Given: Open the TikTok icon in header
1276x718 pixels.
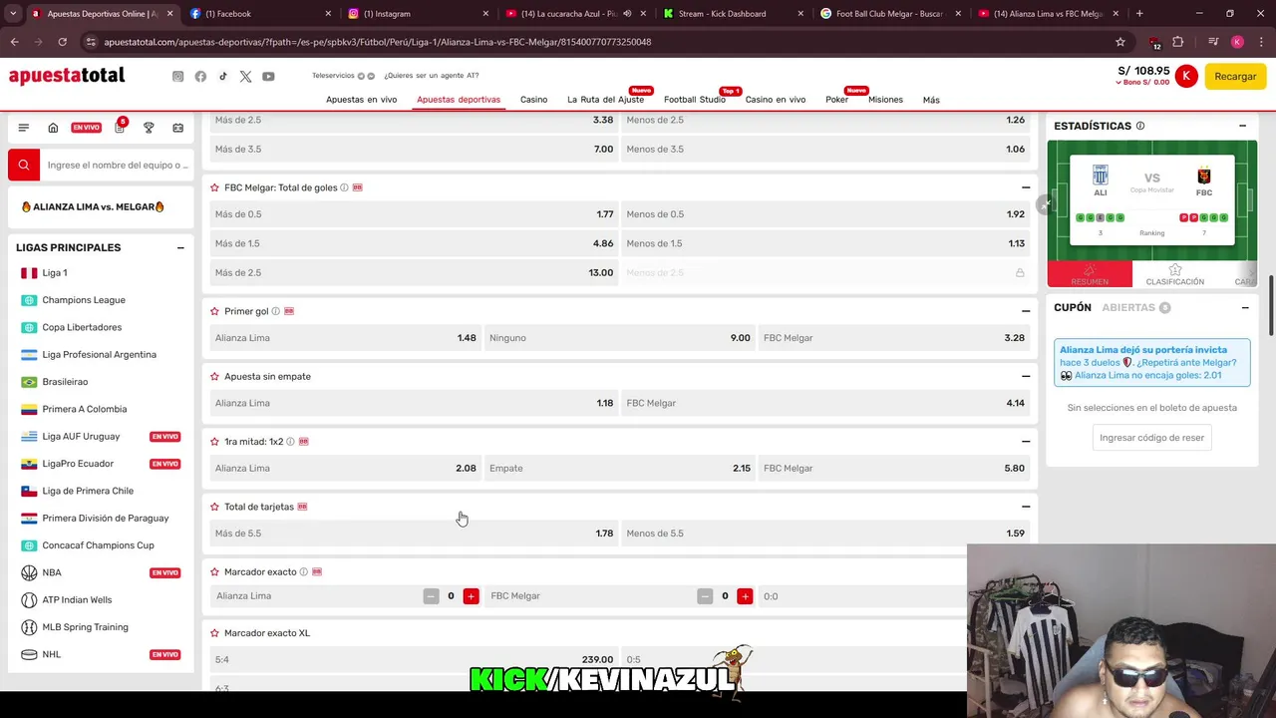Looking at the screenshot, I should point(223,76).
